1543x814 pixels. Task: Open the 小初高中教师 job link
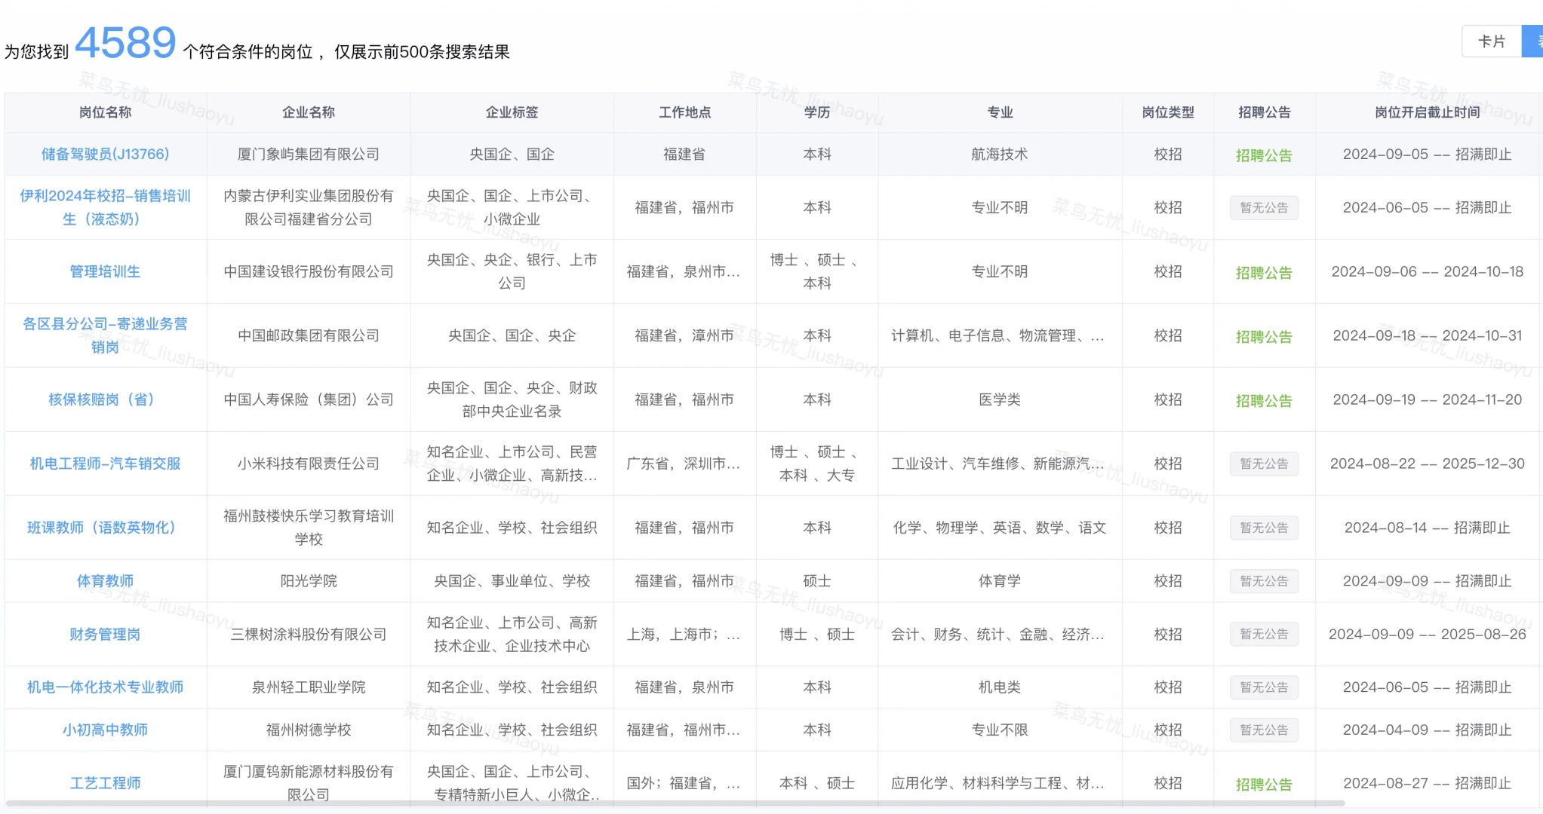coord(105,730)
